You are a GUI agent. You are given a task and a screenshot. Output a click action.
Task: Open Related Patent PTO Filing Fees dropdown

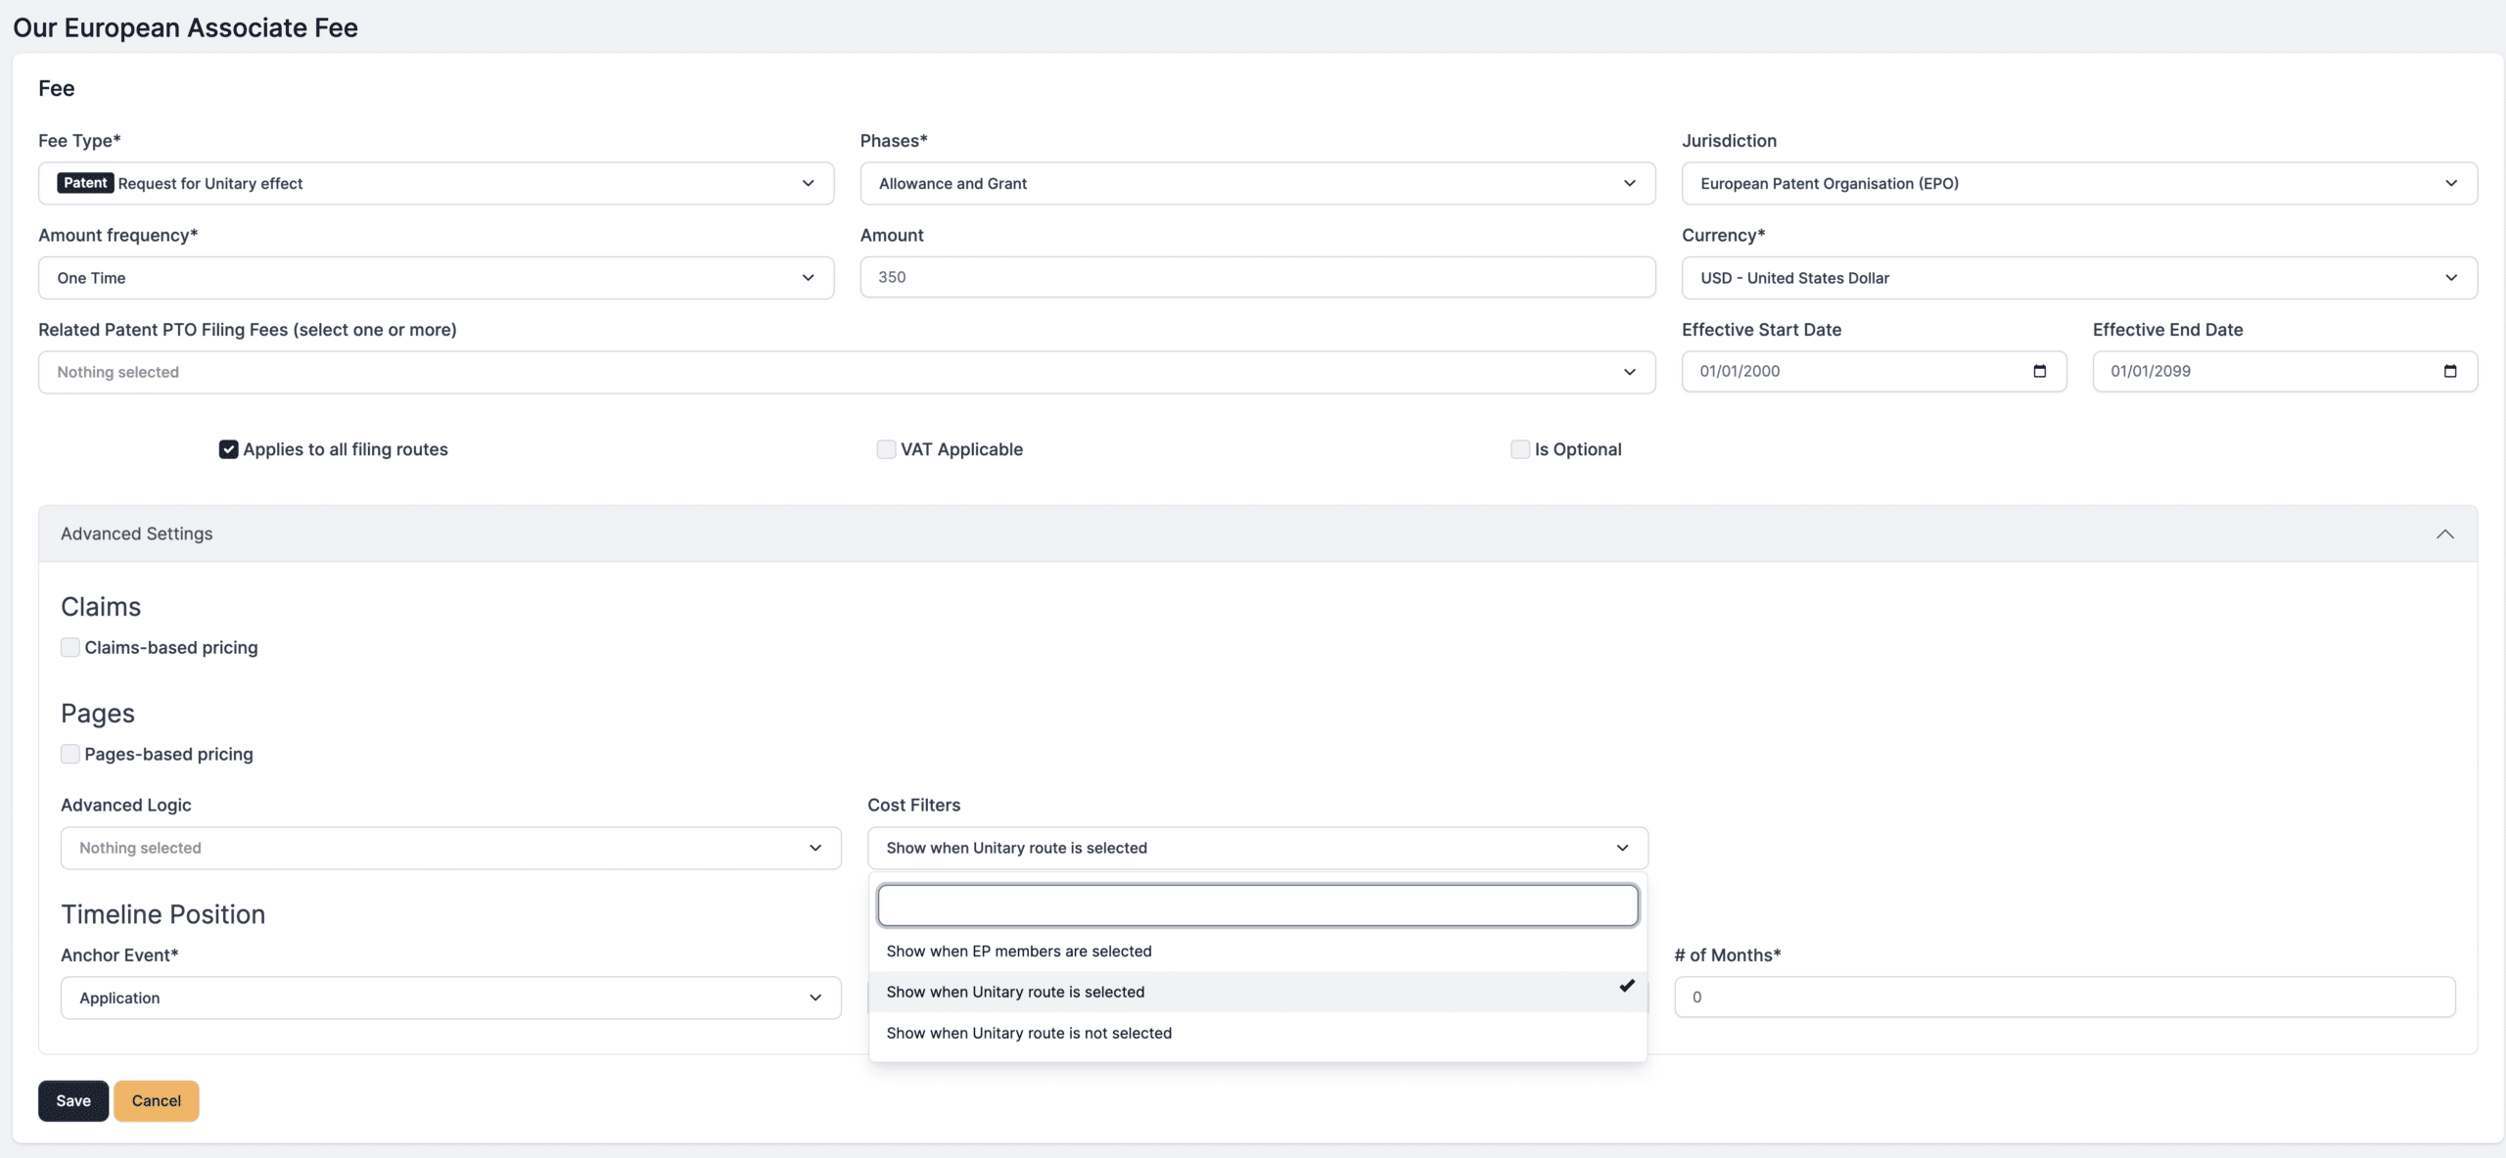click(847, 372)
